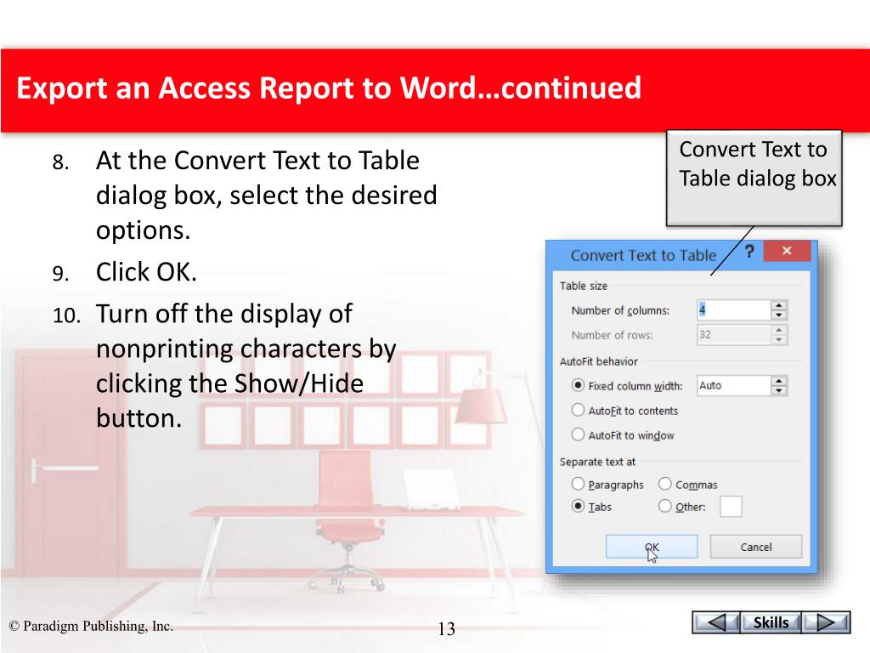Click the Fixed column width Auto field

click(x=733, y=385)
